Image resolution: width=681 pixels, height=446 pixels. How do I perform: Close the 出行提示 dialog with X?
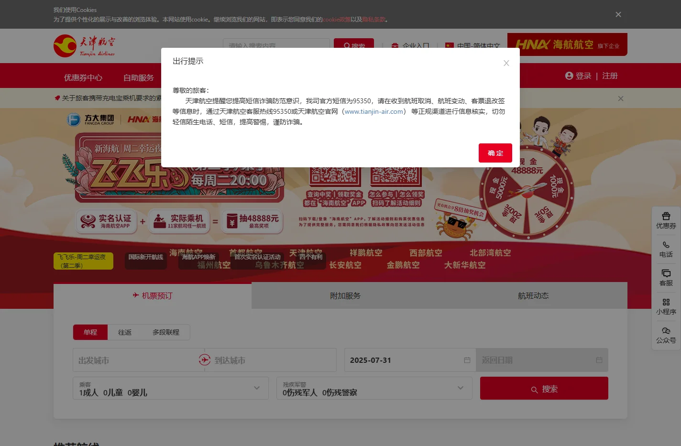(506, 63)
